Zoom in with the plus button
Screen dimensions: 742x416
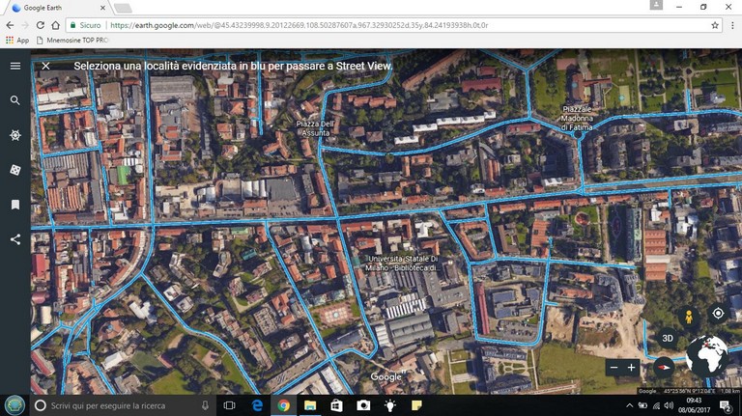coord(631,368)
